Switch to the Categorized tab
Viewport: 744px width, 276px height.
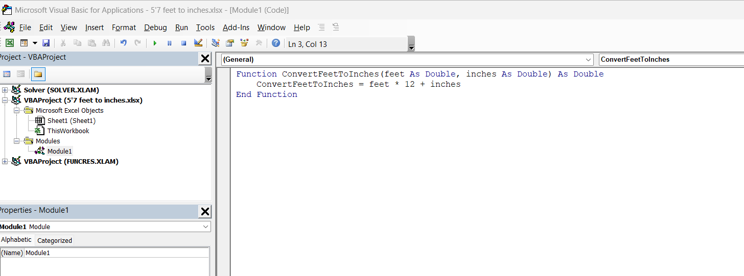pyautogui.click(x=55, y=240)
